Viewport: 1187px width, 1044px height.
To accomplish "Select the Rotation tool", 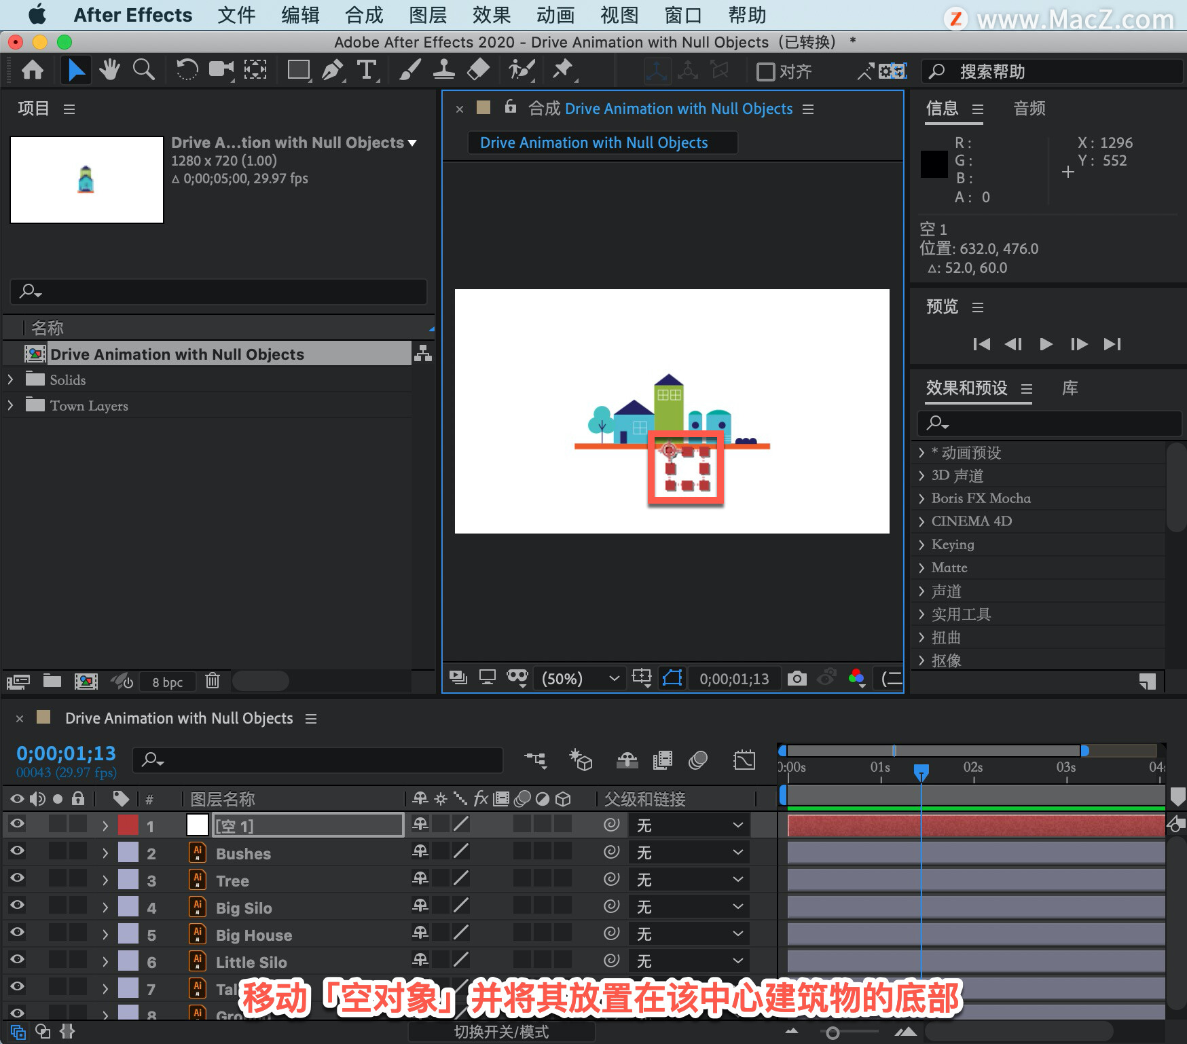I will [187, 70].
